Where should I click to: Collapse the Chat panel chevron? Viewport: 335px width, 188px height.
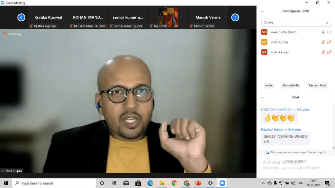click(262, 97)
